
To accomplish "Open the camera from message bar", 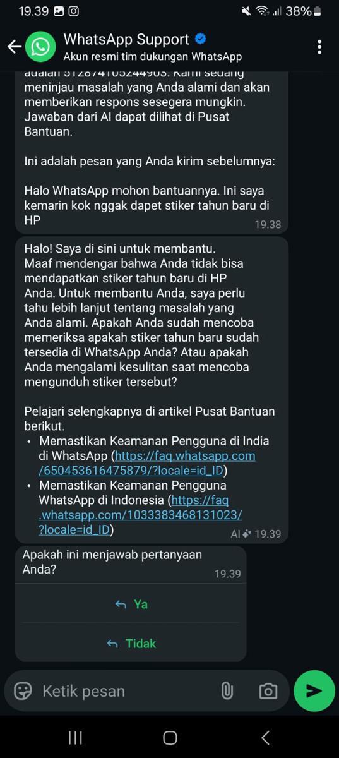I will 268,691.
